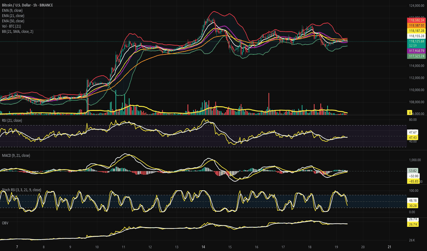Click the green MACD value 53.82
427x251 pixels.
pyautogui.click(x=413, y=171)
